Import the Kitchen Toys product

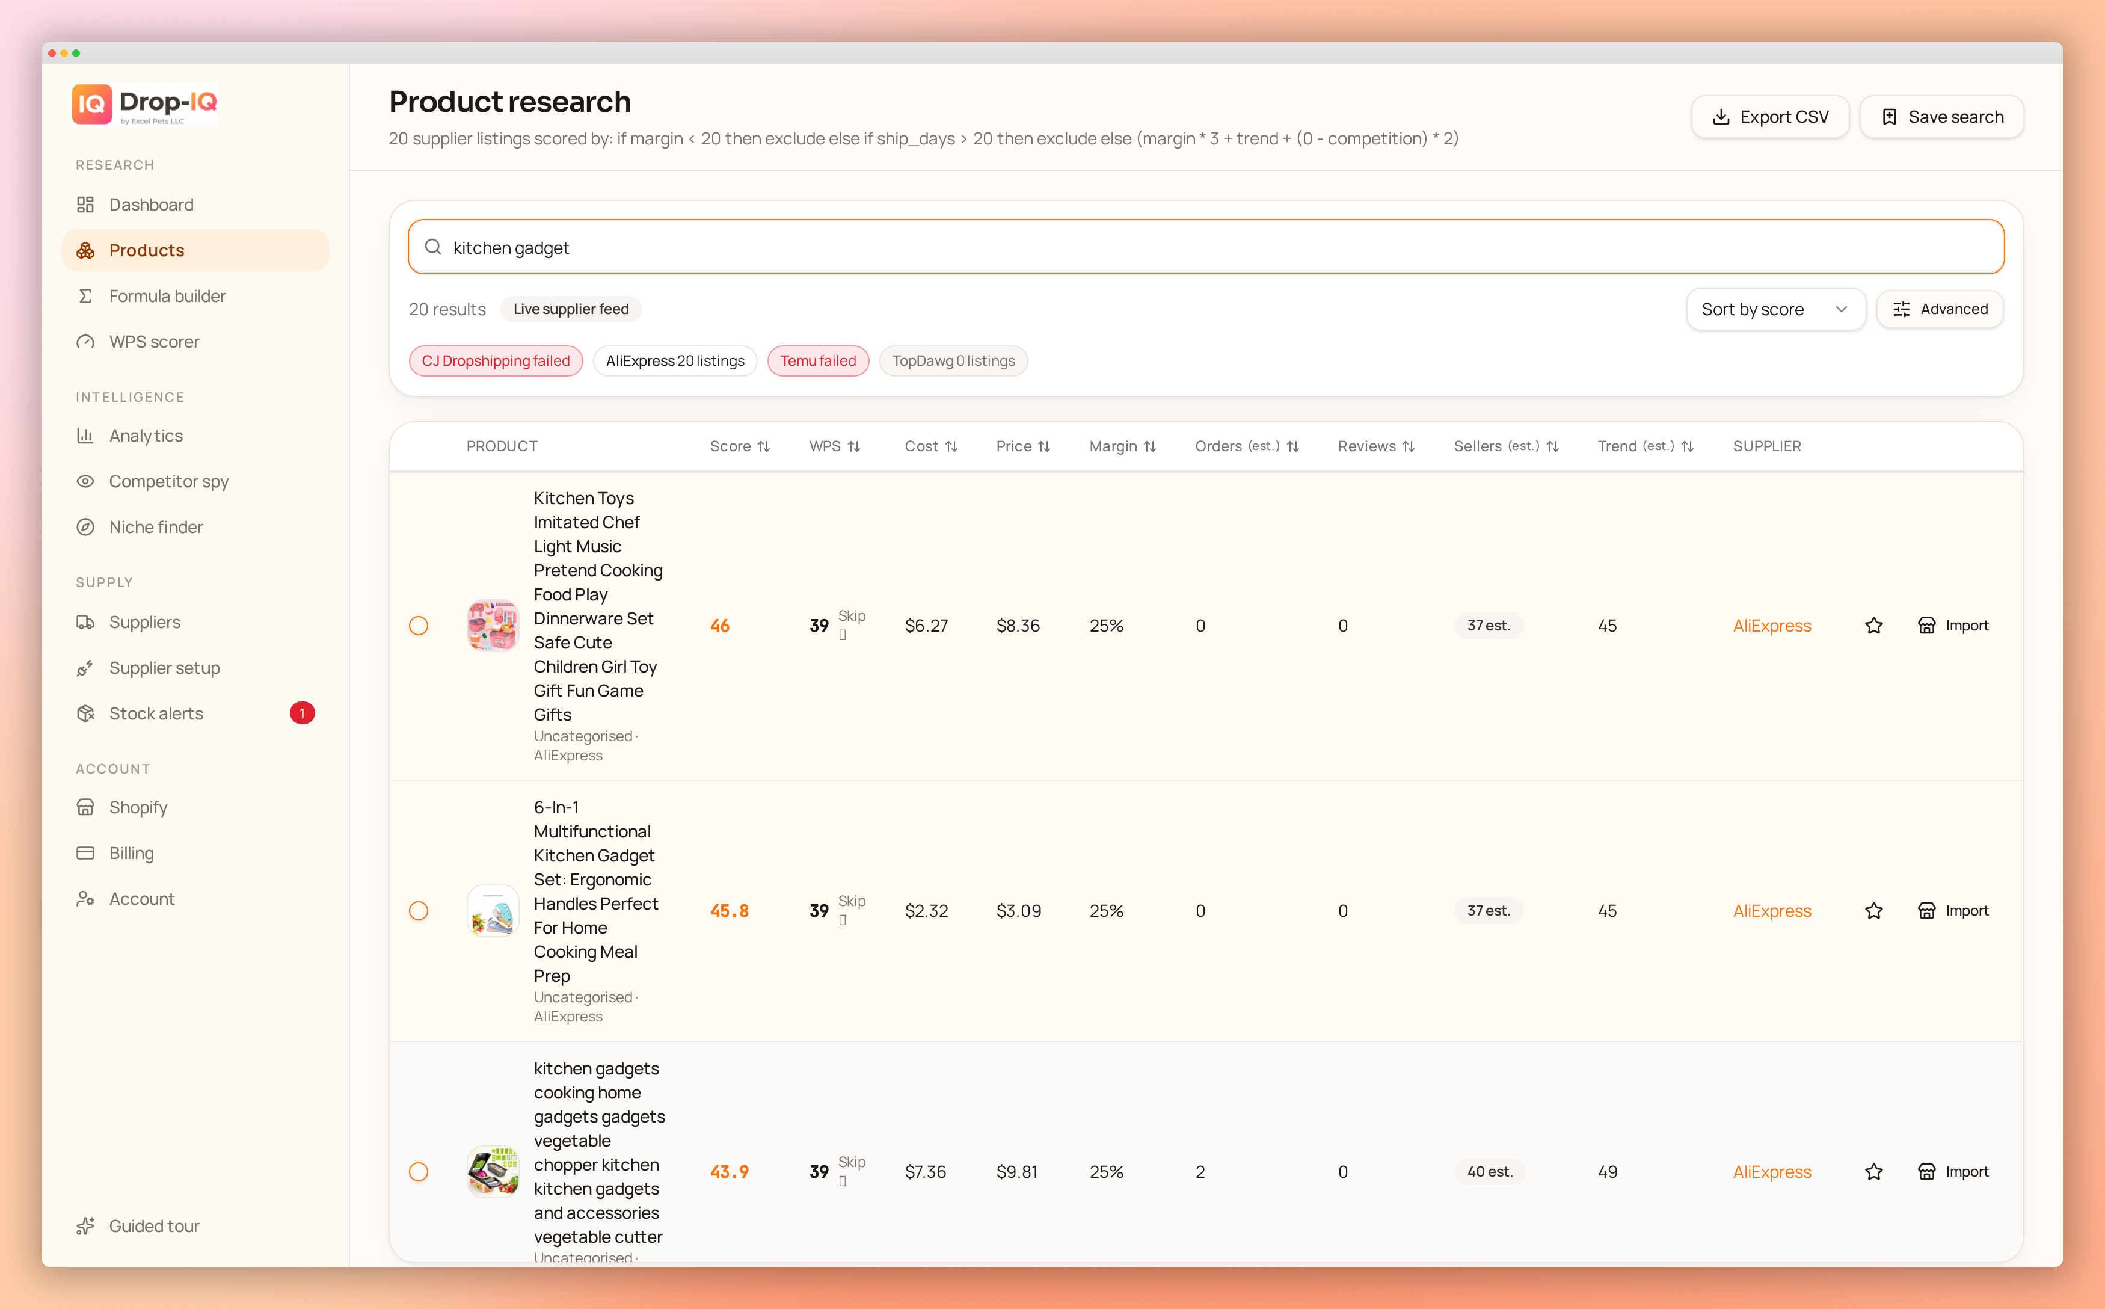pos(1953,626)
